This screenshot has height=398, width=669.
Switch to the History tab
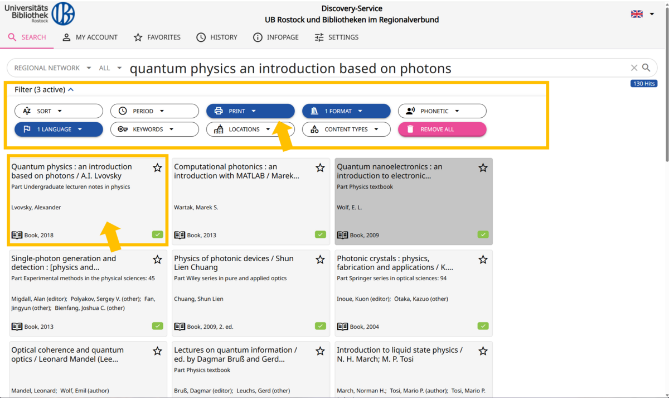click(x=217, y=37)
